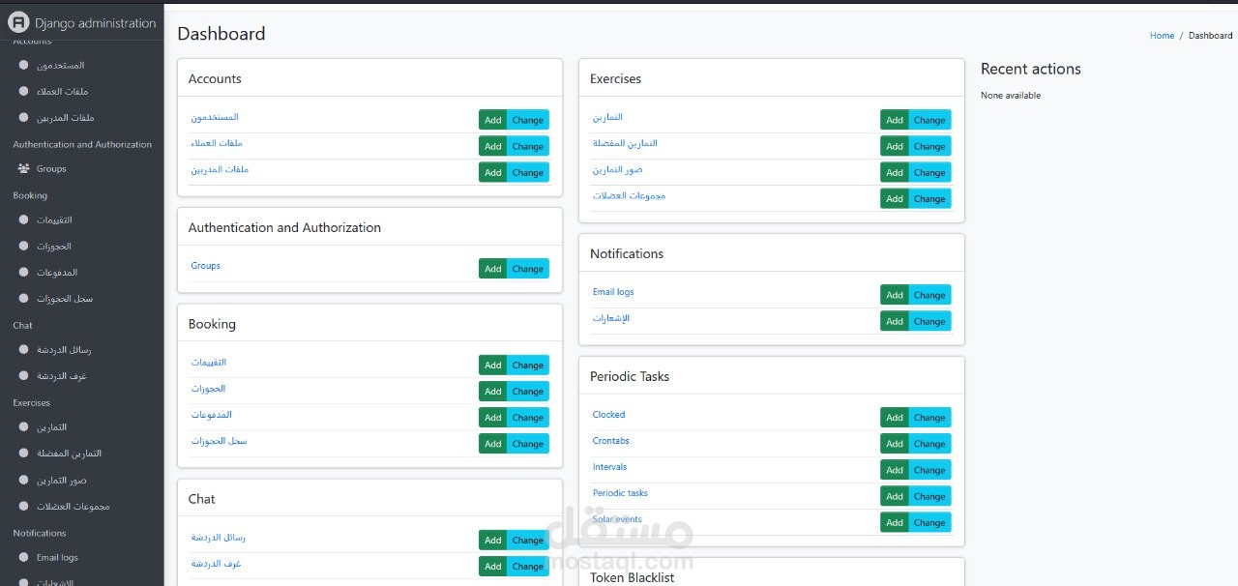Image resolution: width=1238 pixels, height=586 pixels.
Task: Click the Django administration logo icon
Action: coord(18,23)
